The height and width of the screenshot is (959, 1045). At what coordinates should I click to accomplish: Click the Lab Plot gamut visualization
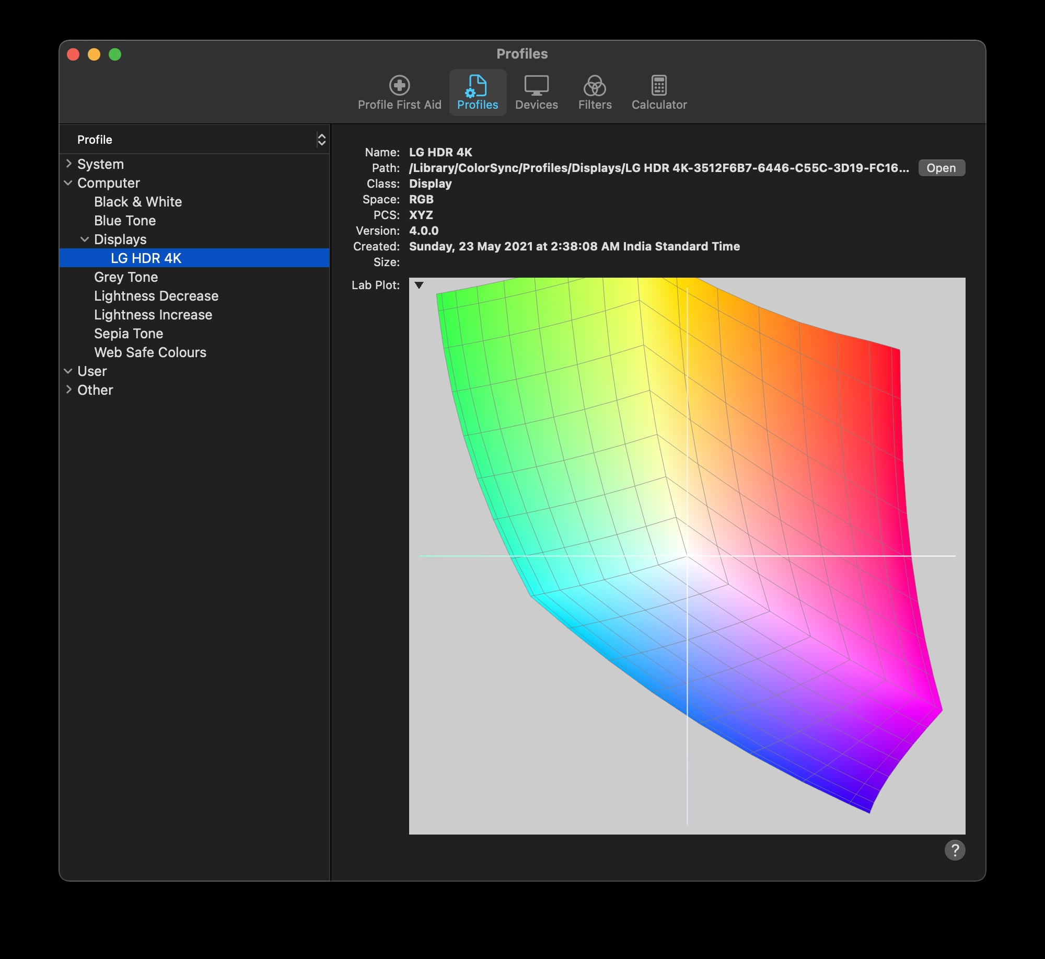pyautogui.click(x=687, y=555)
